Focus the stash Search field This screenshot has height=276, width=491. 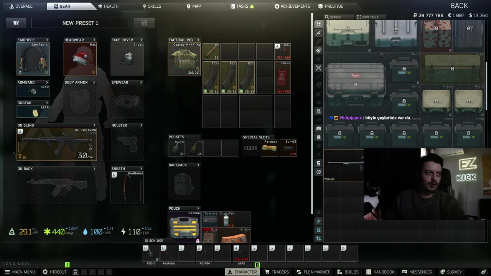pos(339,17)
